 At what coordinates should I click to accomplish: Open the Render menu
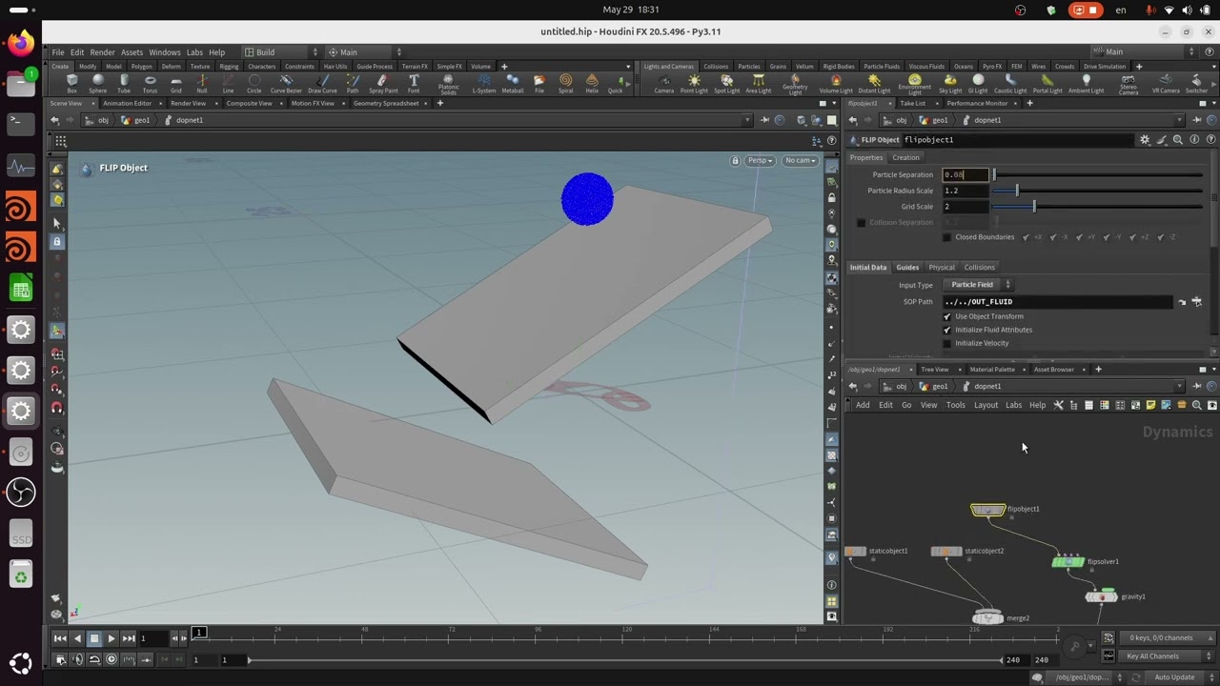pos(102,52)
